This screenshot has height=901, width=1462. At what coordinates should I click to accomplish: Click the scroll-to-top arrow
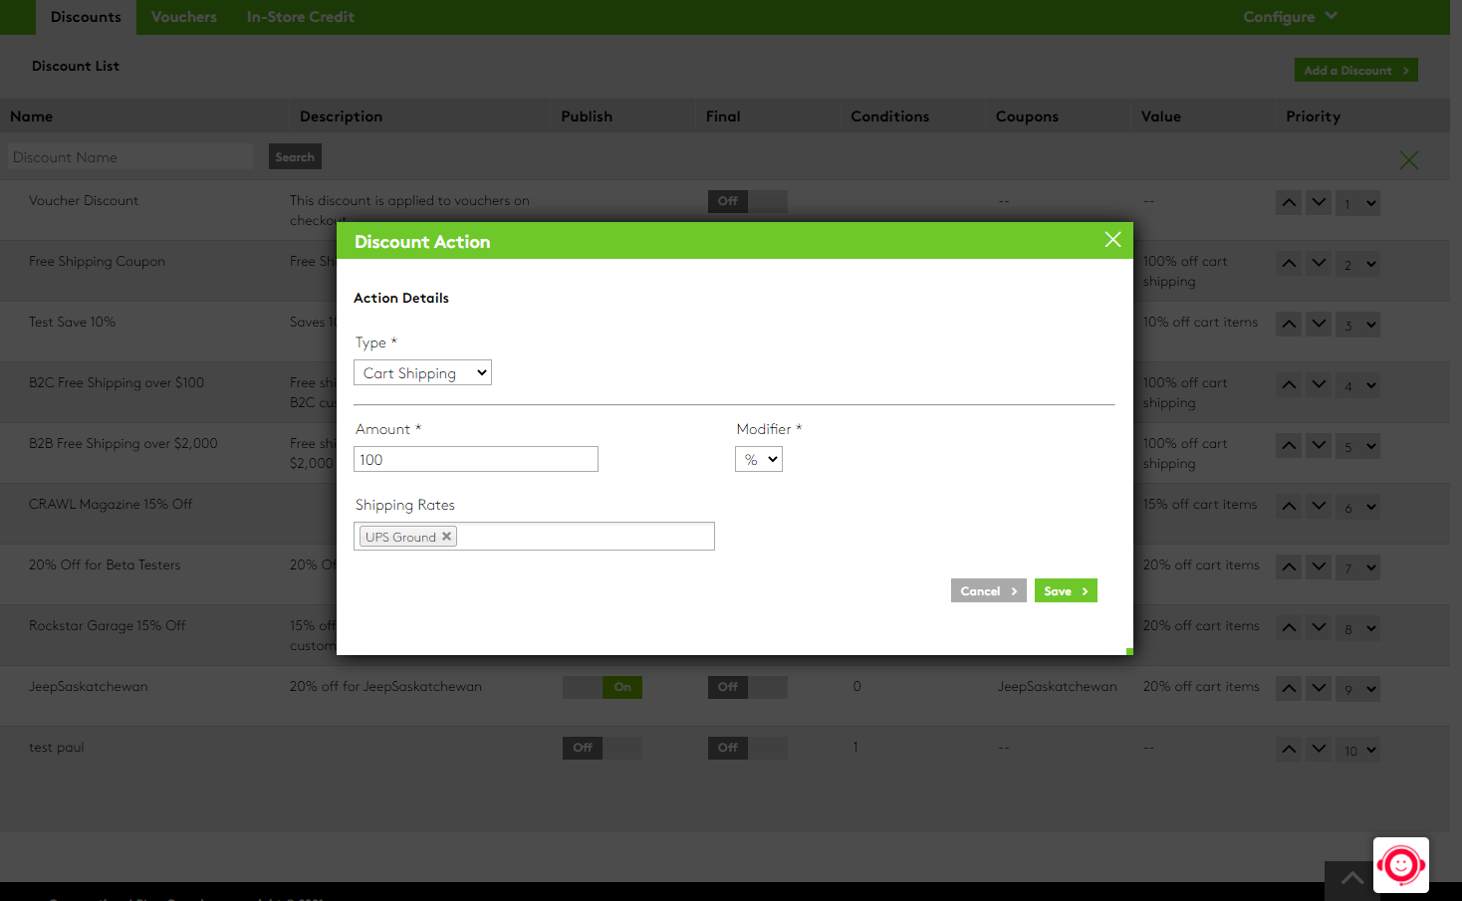pyautogui.click(x=1350, y=878)
